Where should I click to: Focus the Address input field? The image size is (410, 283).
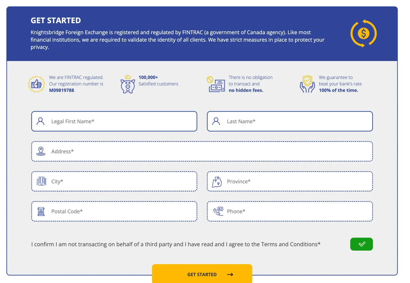pos(202,151)
